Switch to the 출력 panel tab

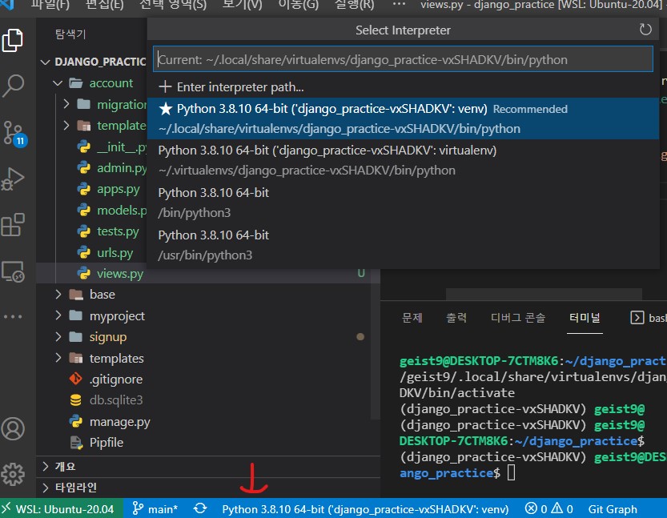pyautogui.click(x=456, y=318)
